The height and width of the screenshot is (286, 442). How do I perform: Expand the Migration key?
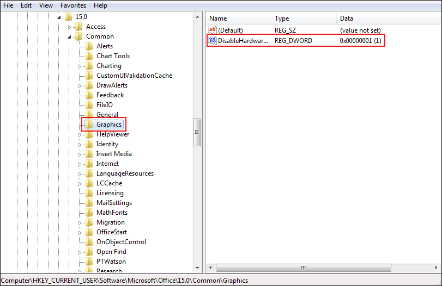click(80, 223)
